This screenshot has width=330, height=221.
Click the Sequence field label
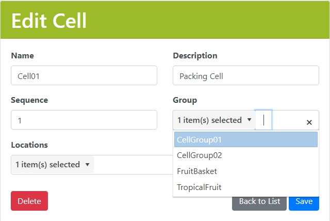coord(29,100)
